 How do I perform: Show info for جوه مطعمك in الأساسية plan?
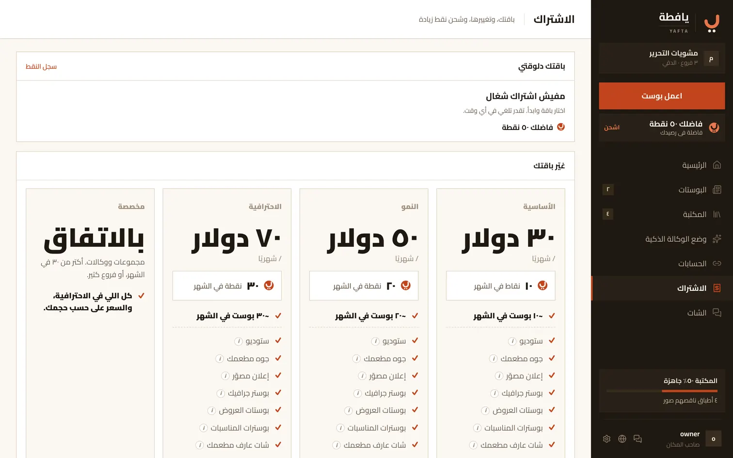[x=493, y=359]
